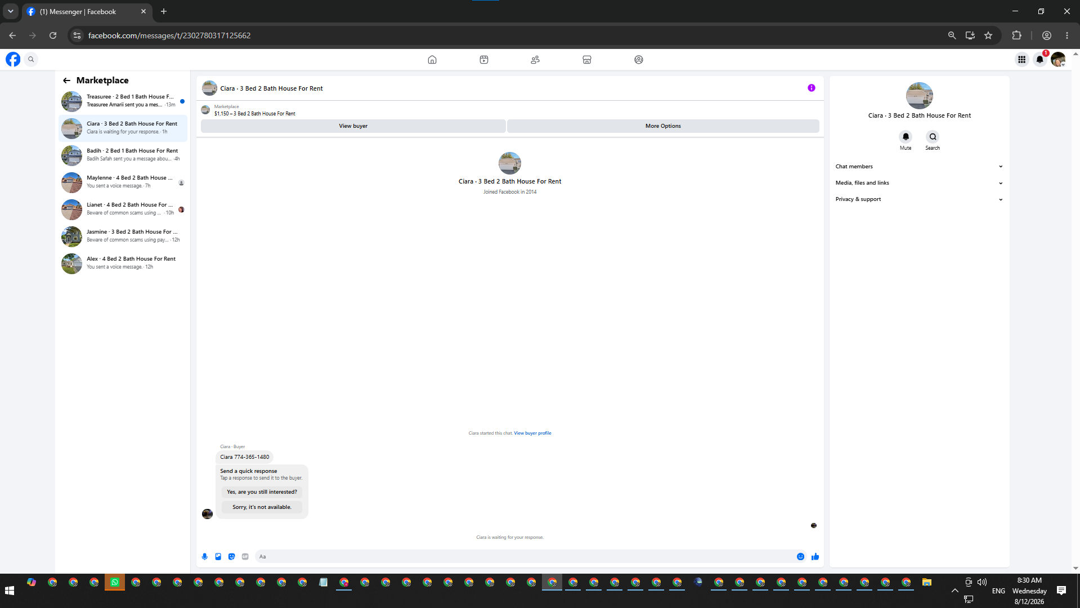Open File Explorer from the taskbar

coord(927,583)
